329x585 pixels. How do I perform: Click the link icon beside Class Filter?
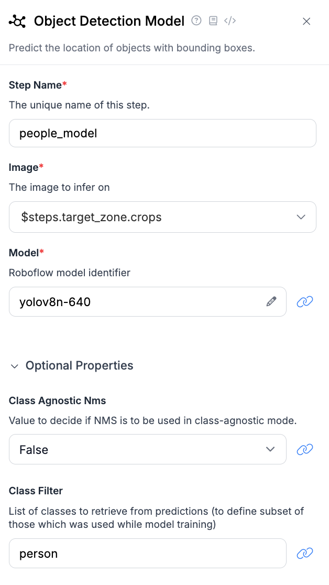click(305, 553)
